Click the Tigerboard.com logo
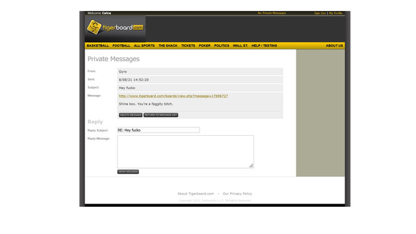Viewport: 416px width, 234px height. [x=115, y=27]
